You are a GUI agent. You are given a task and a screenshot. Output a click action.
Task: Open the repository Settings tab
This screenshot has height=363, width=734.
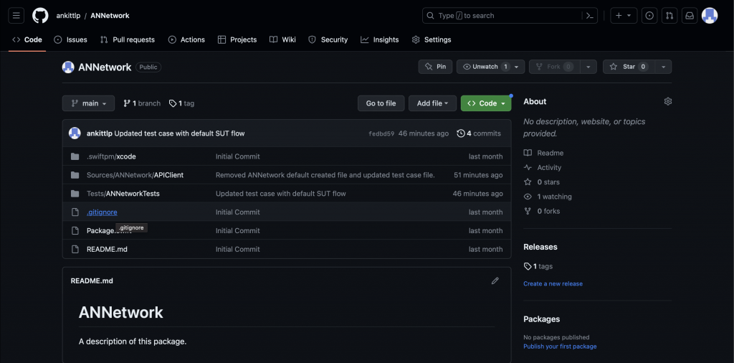431,39
